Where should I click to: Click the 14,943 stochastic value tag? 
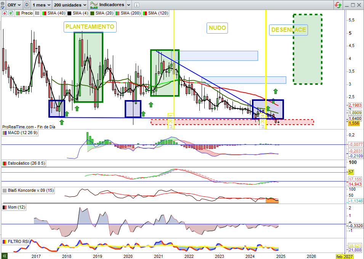tap(355, 184)
